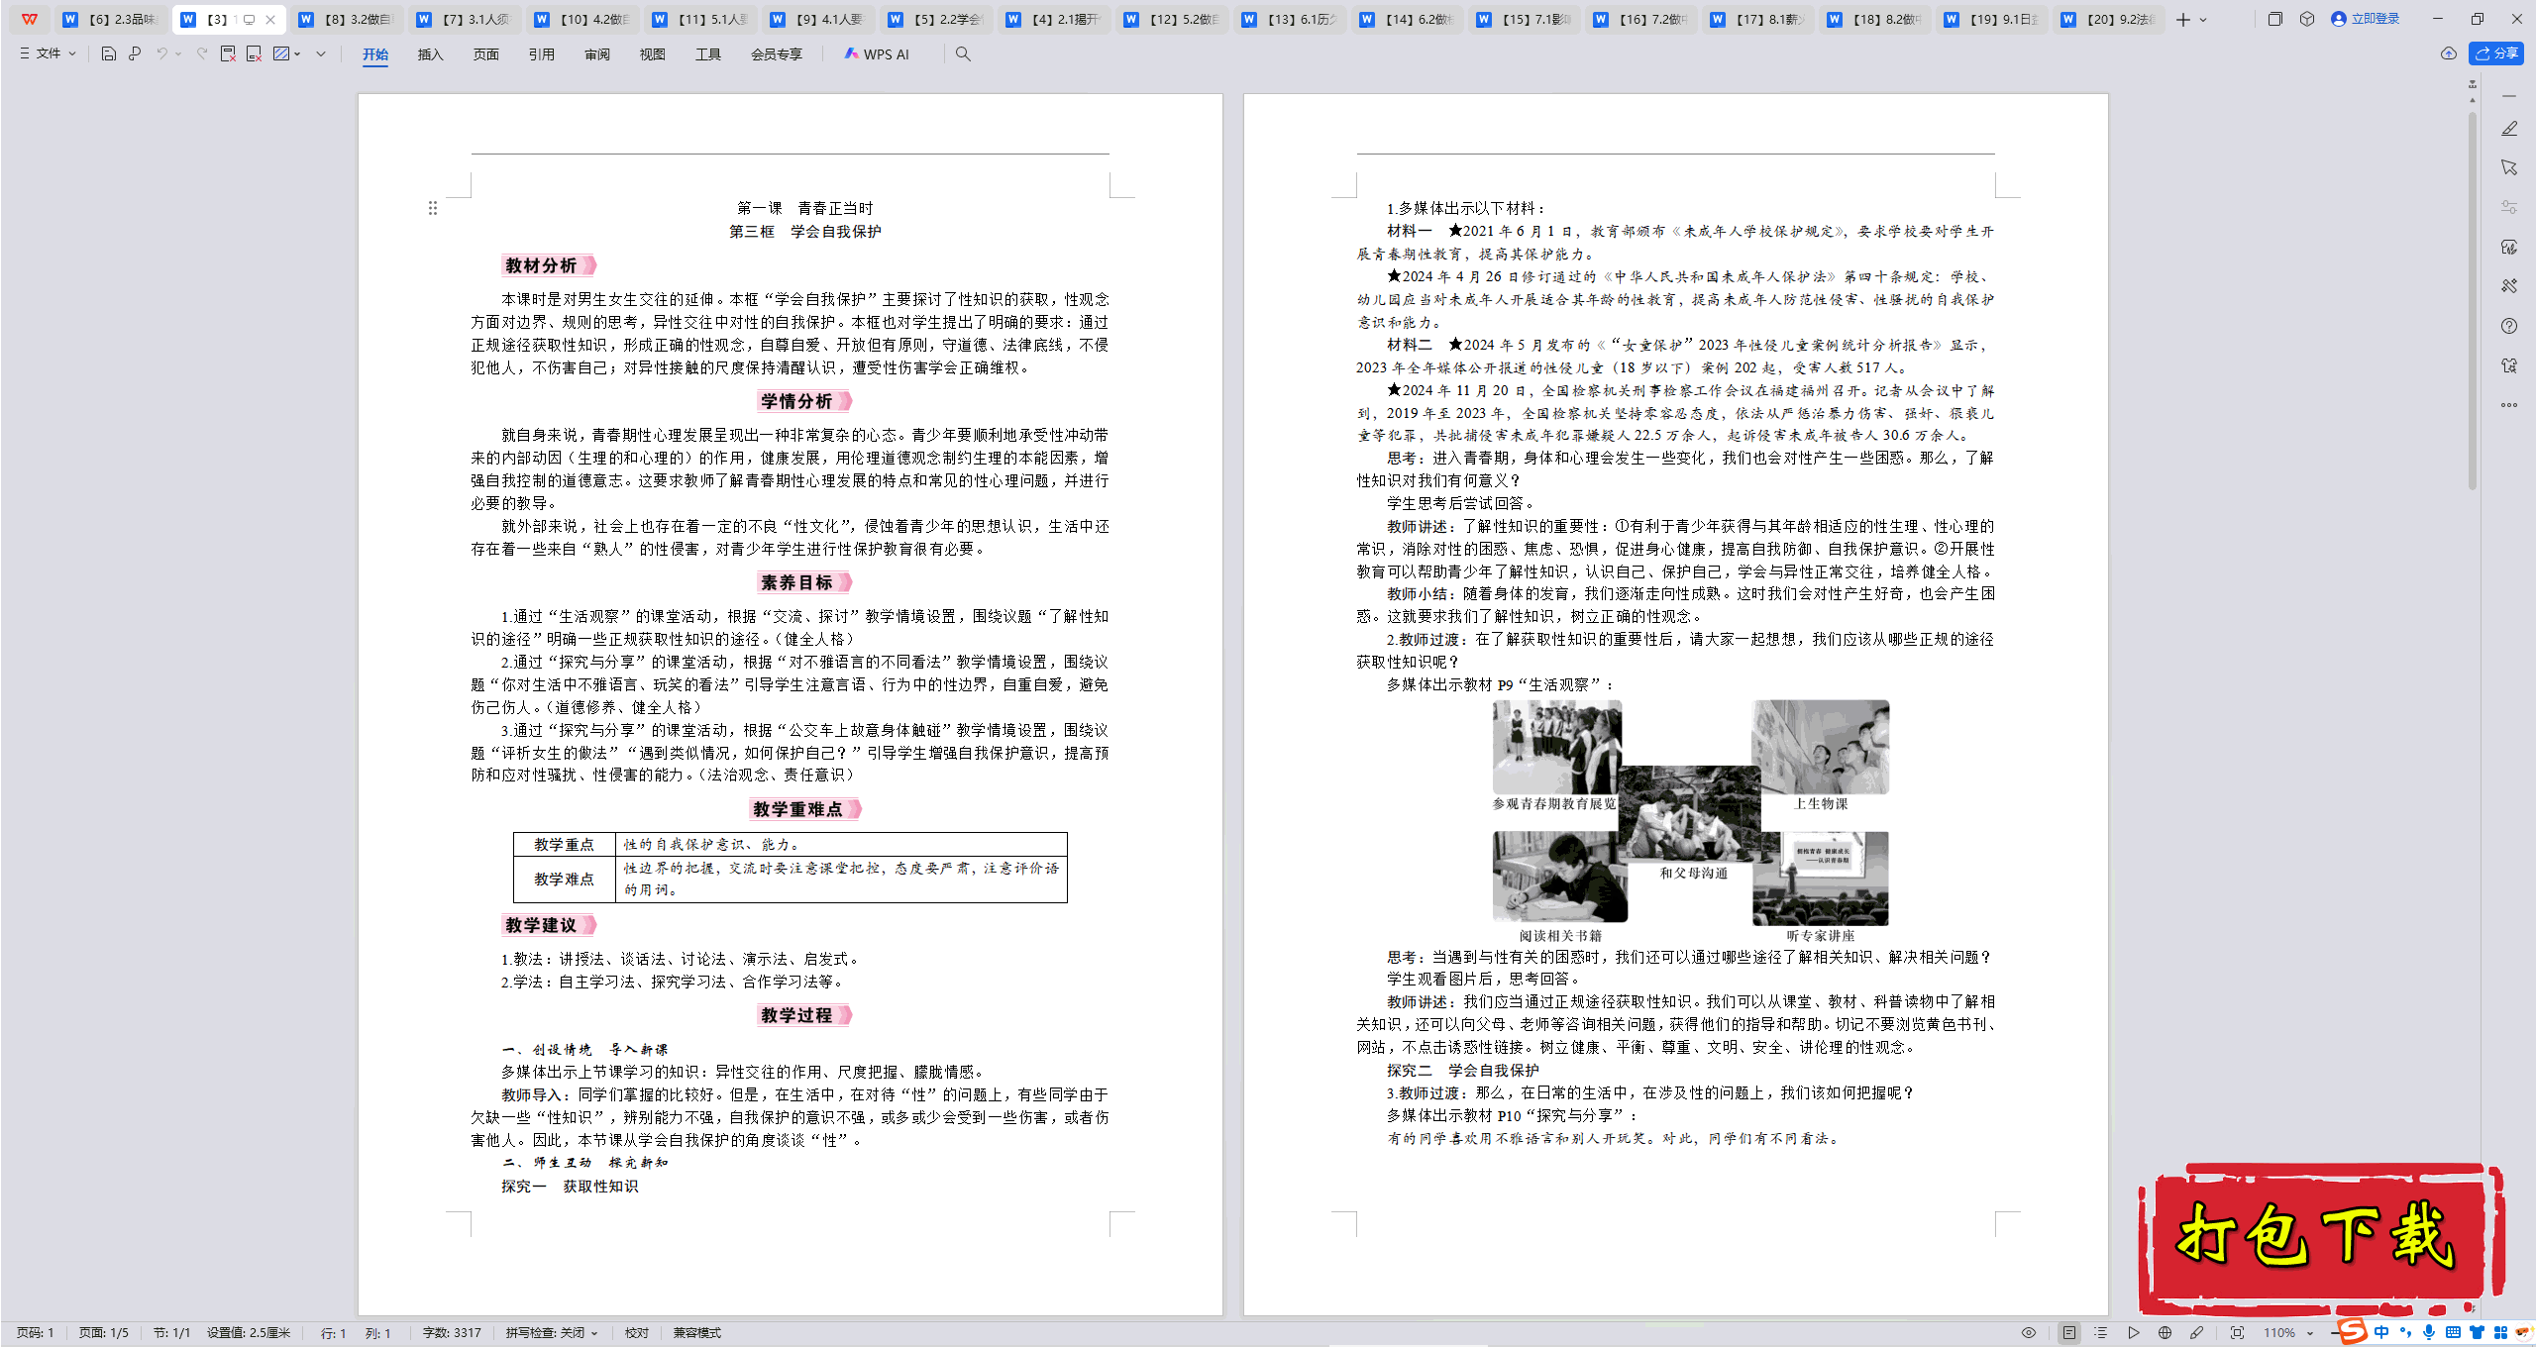The width and height of the screenshot is (2536, 1347).
Task: Open the WPS home logo tab
Action: [30, 19]
